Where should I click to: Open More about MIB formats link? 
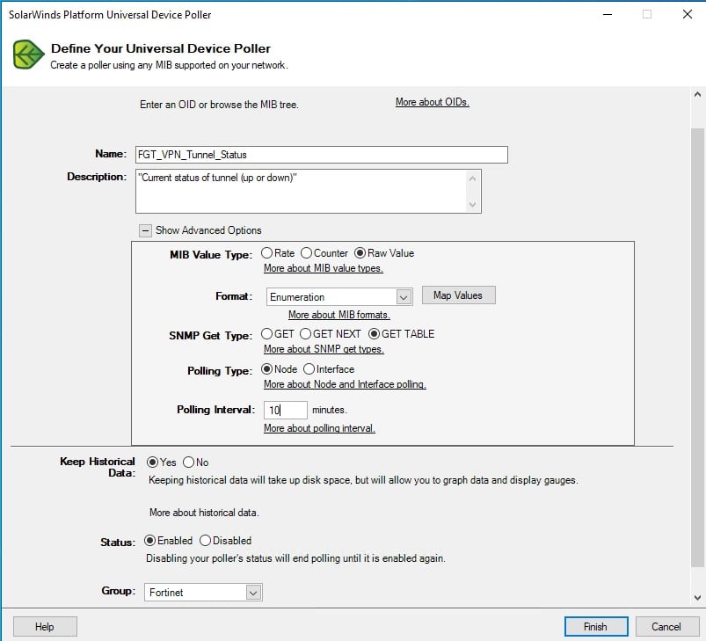pos(339,315)
